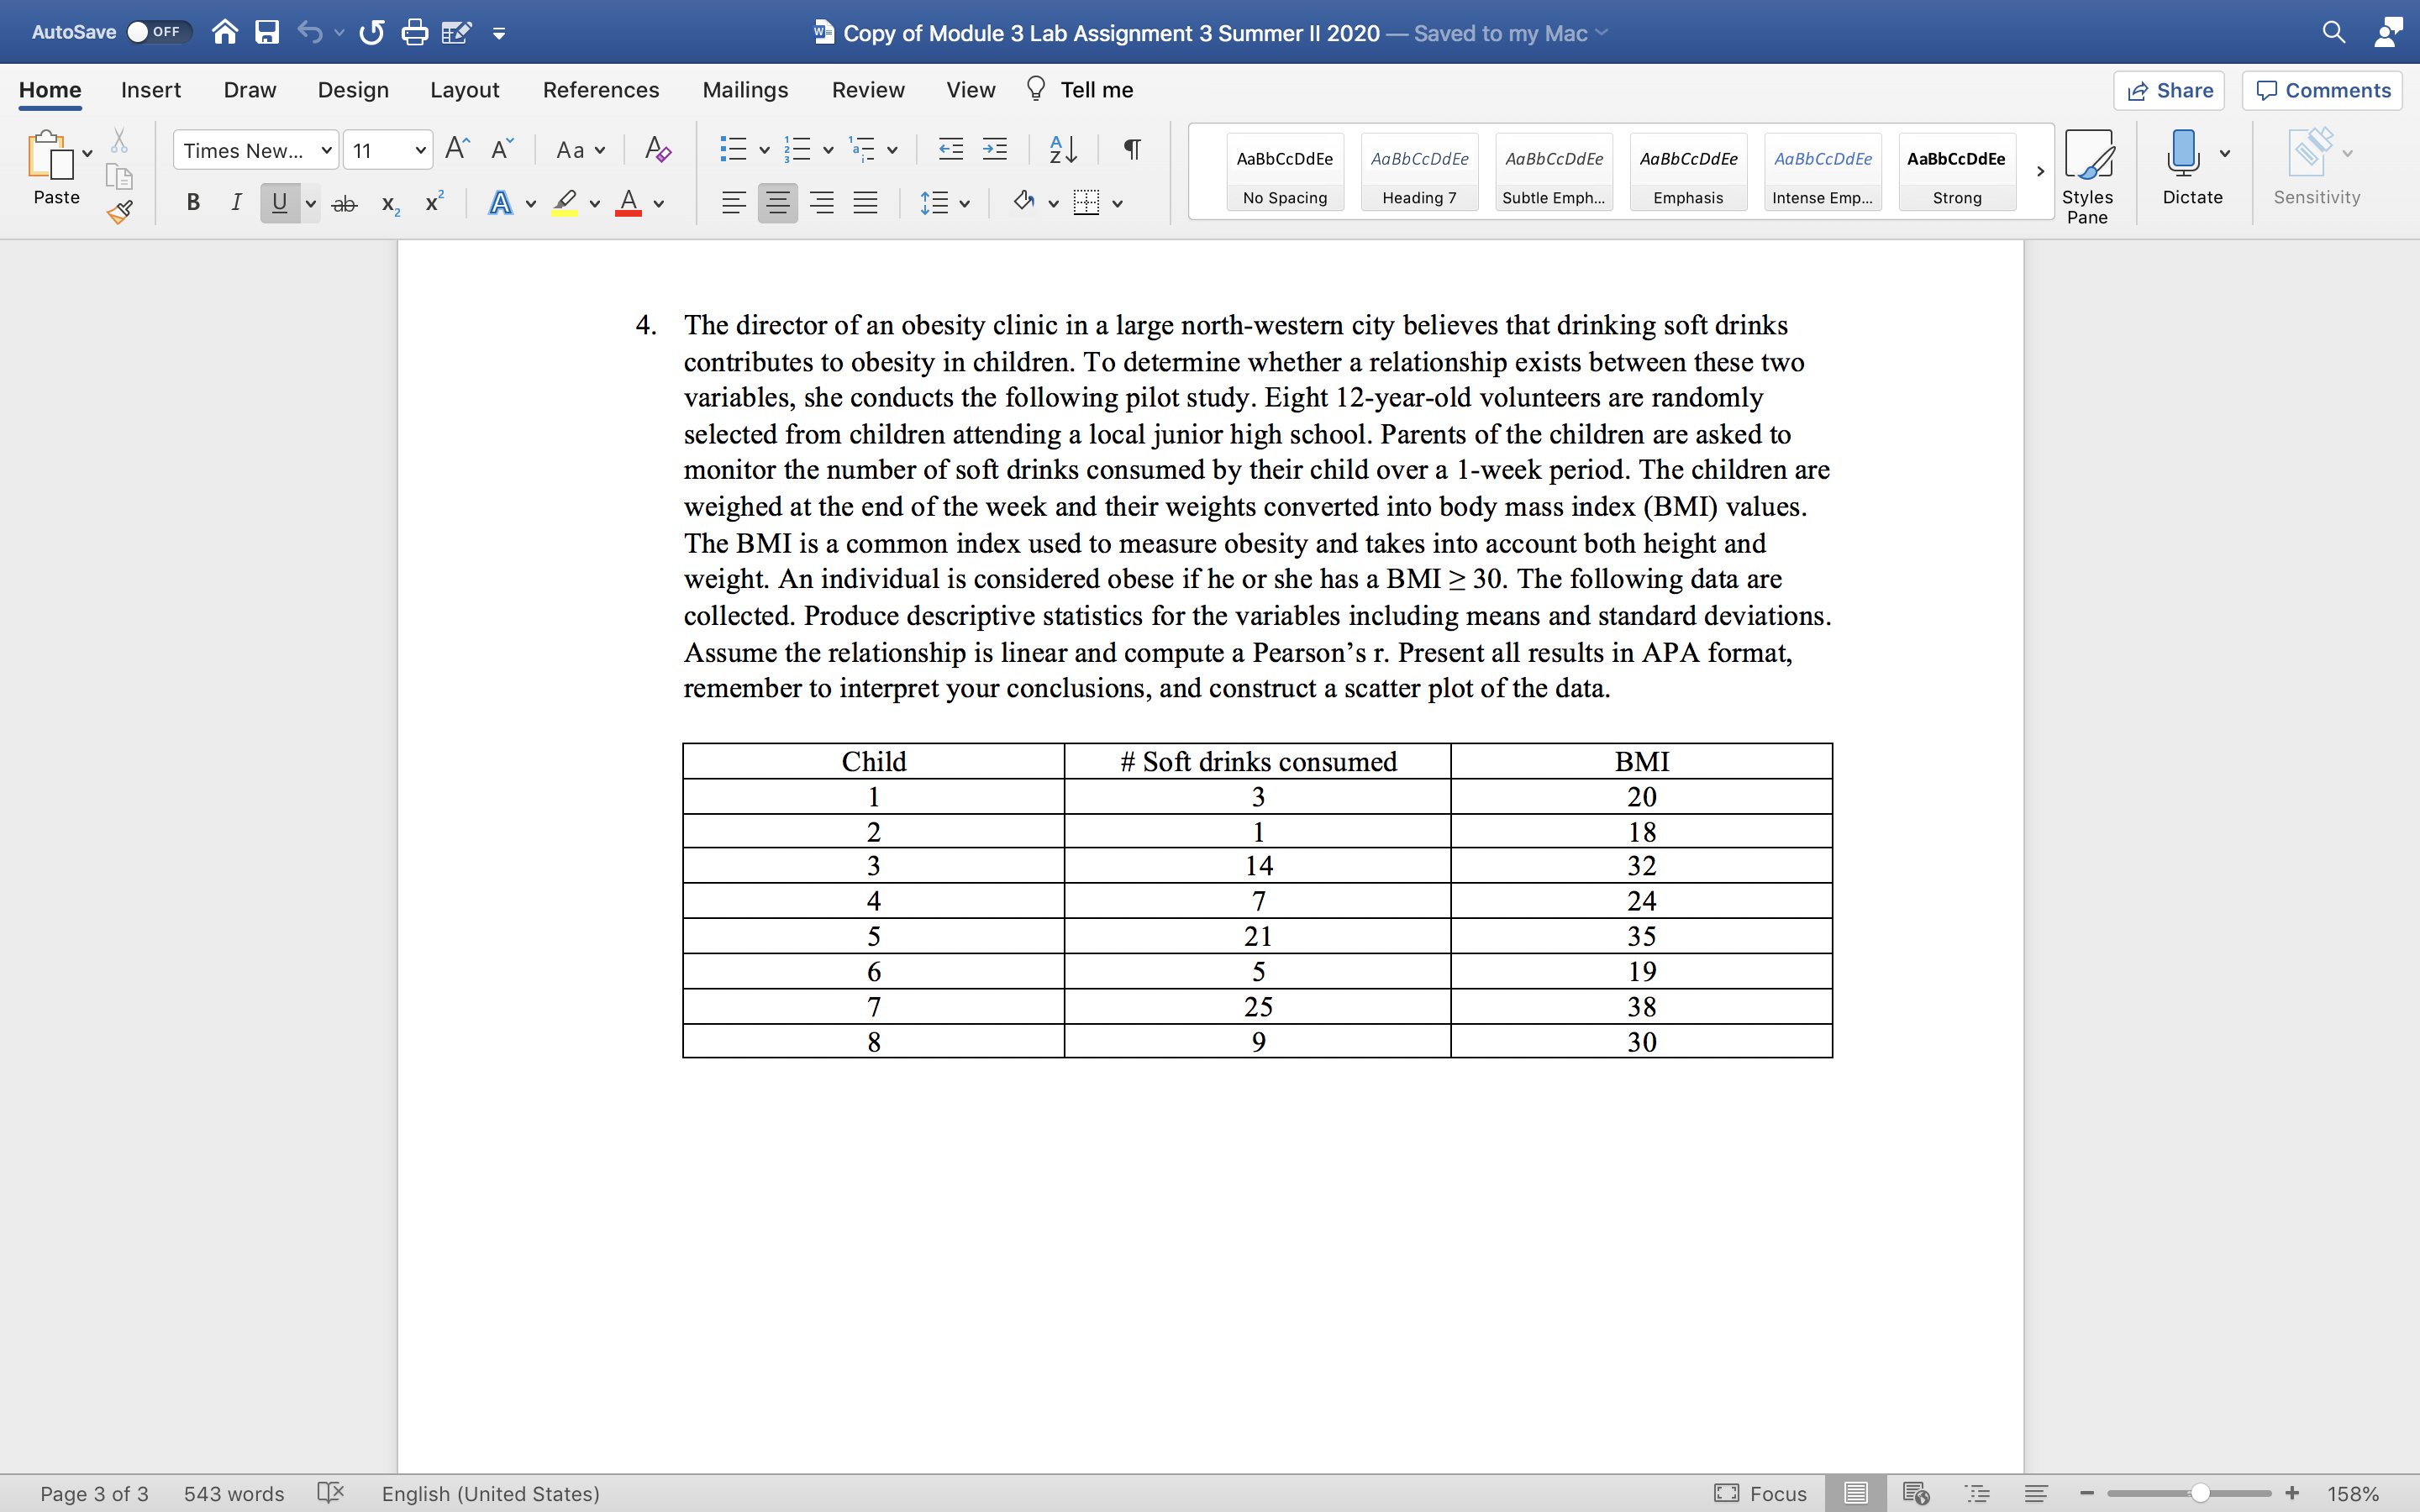Expand the borders dropdown arrow
This screenshot has width=2420, height=1512.
coord(1117,204)
